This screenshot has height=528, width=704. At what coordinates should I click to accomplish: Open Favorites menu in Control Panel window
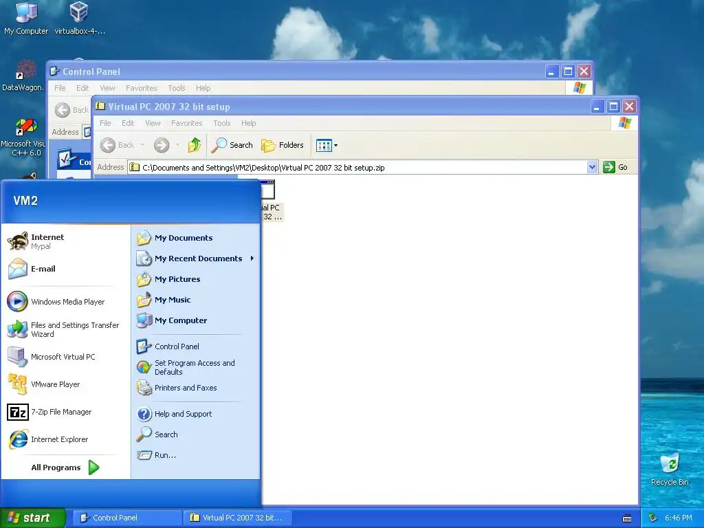142,88
